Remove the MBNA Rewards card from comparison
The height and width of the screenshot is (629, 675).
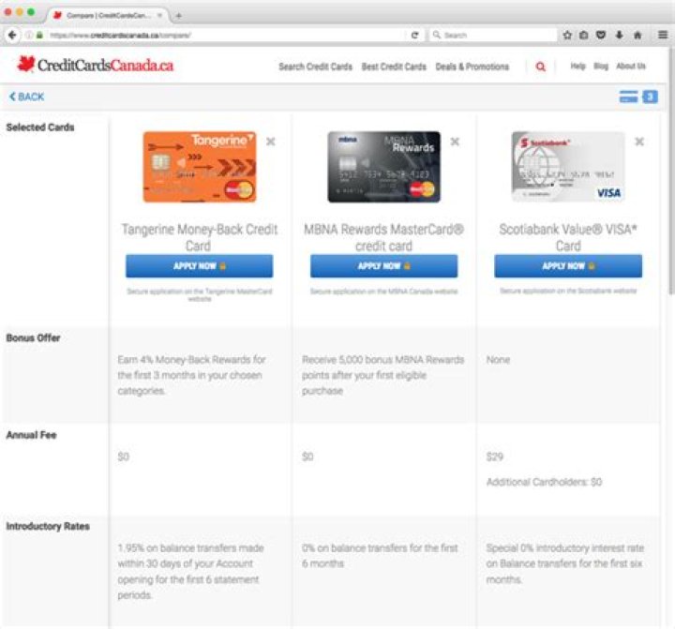(455, 142)
